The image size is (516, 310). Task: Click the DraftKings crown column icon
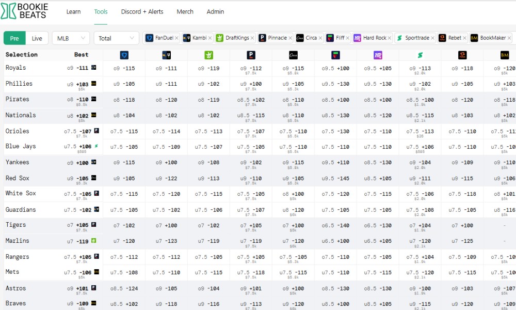pos(208,55)
